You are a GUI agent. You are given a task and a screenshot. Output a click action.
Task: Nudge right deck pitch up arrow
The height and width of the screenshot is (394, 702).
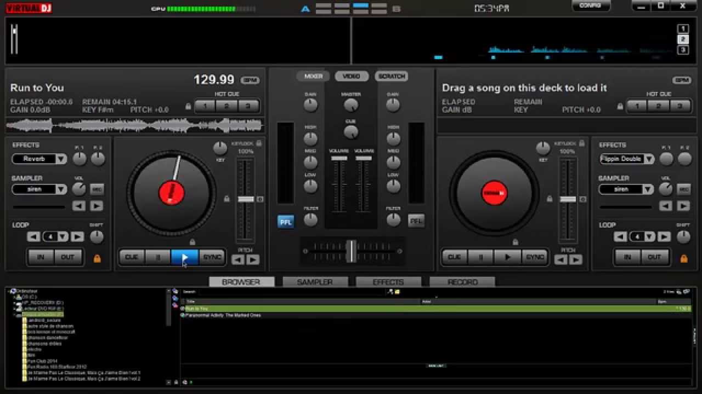point(575,260)
